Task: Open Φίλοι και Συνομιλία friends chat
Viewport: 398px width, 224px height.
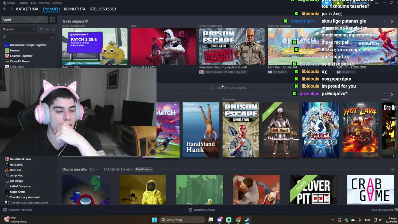Action: [384, 210]
